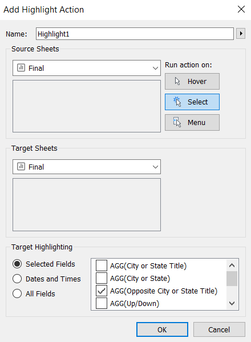This screenshot has height=342, width=251.
Task: Click the Select action cursor icon
Action: (177, 102)
